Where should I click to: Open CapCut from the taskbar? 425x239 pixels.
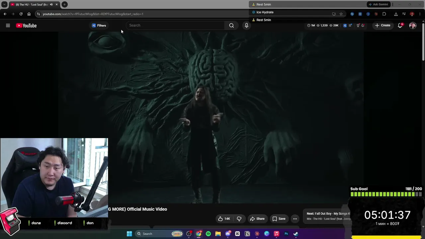237,234
